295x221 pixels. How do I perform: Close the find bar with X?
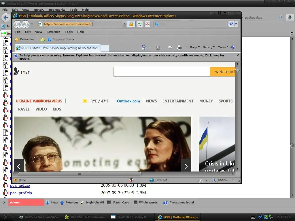pos(4,203)
